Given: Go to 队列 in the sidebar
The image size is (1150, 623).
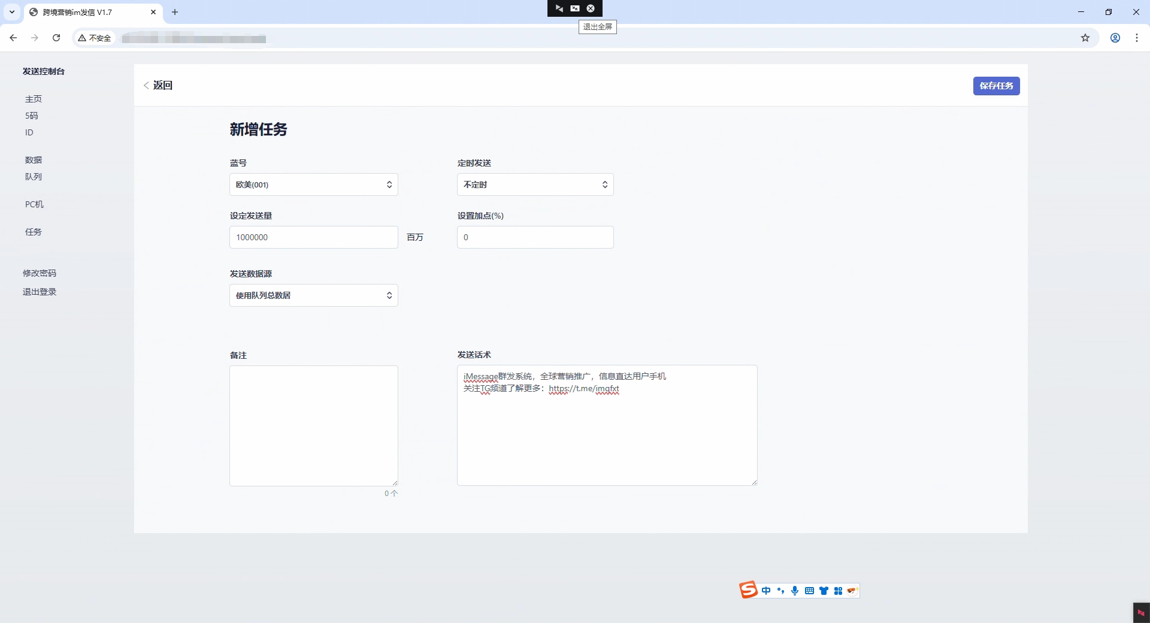Looking at the screenshot, I should click(x=34, y=177).
